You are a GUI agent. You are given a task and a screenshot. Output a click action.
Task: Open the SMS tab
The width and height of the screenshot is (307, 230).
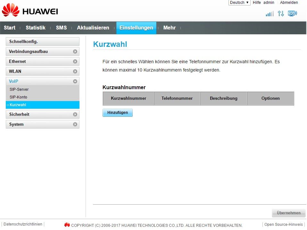[61, 28]
